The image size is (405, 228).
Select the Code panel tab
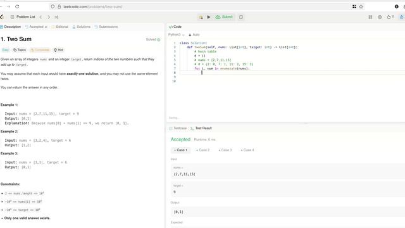175,27
